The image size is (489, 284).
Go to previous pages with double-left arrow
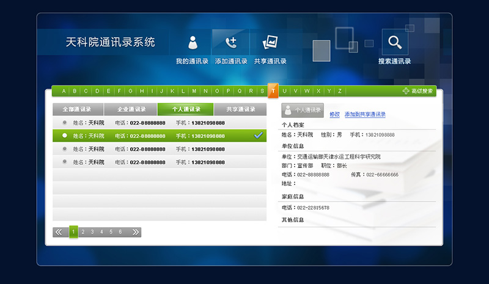point(60,232)
